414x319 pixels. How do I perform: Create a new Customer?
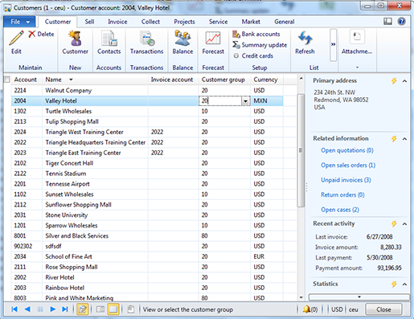pyautogui.click(x=76, y=43)
